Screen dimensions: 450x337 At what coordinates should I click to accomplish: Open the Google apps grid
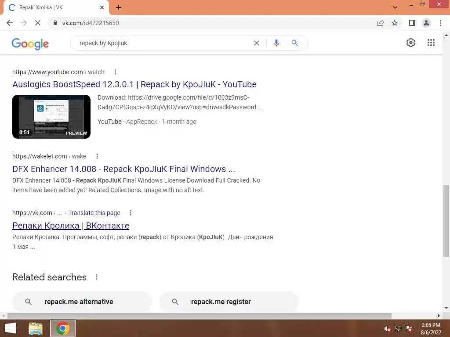coord(431,43)
